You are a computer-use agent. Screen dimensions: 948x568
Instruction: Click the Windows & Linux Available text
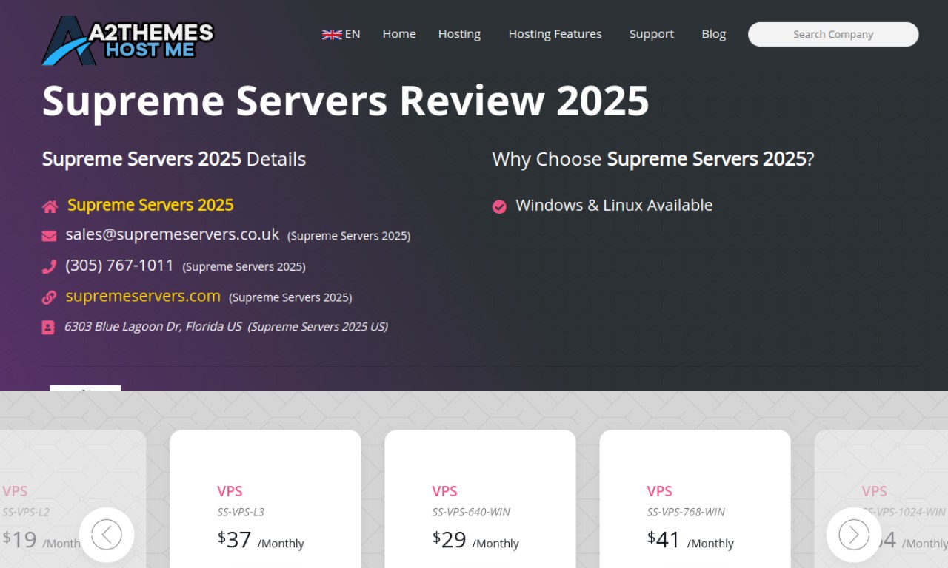pyautogui.click(x=614, y=206)
